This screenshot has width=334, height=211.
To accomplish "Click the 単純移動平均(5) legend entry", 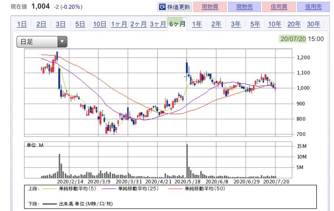I will coord(69,188).
